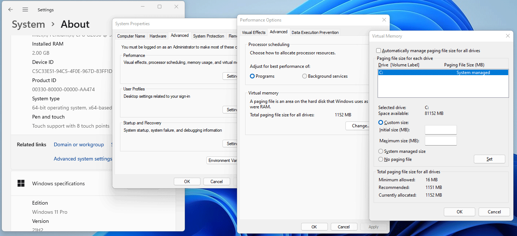Select Advanced tab in System Properties
Image resolution: width=517 pixels, height=236 pixels.
coord(180,35)
